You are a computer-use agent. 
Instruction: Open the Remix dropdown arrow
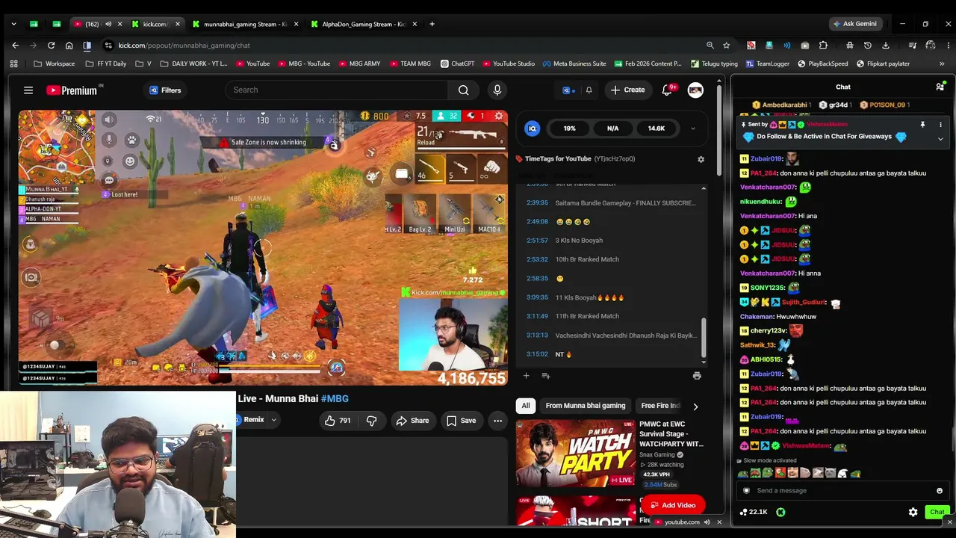coord(273,420)
